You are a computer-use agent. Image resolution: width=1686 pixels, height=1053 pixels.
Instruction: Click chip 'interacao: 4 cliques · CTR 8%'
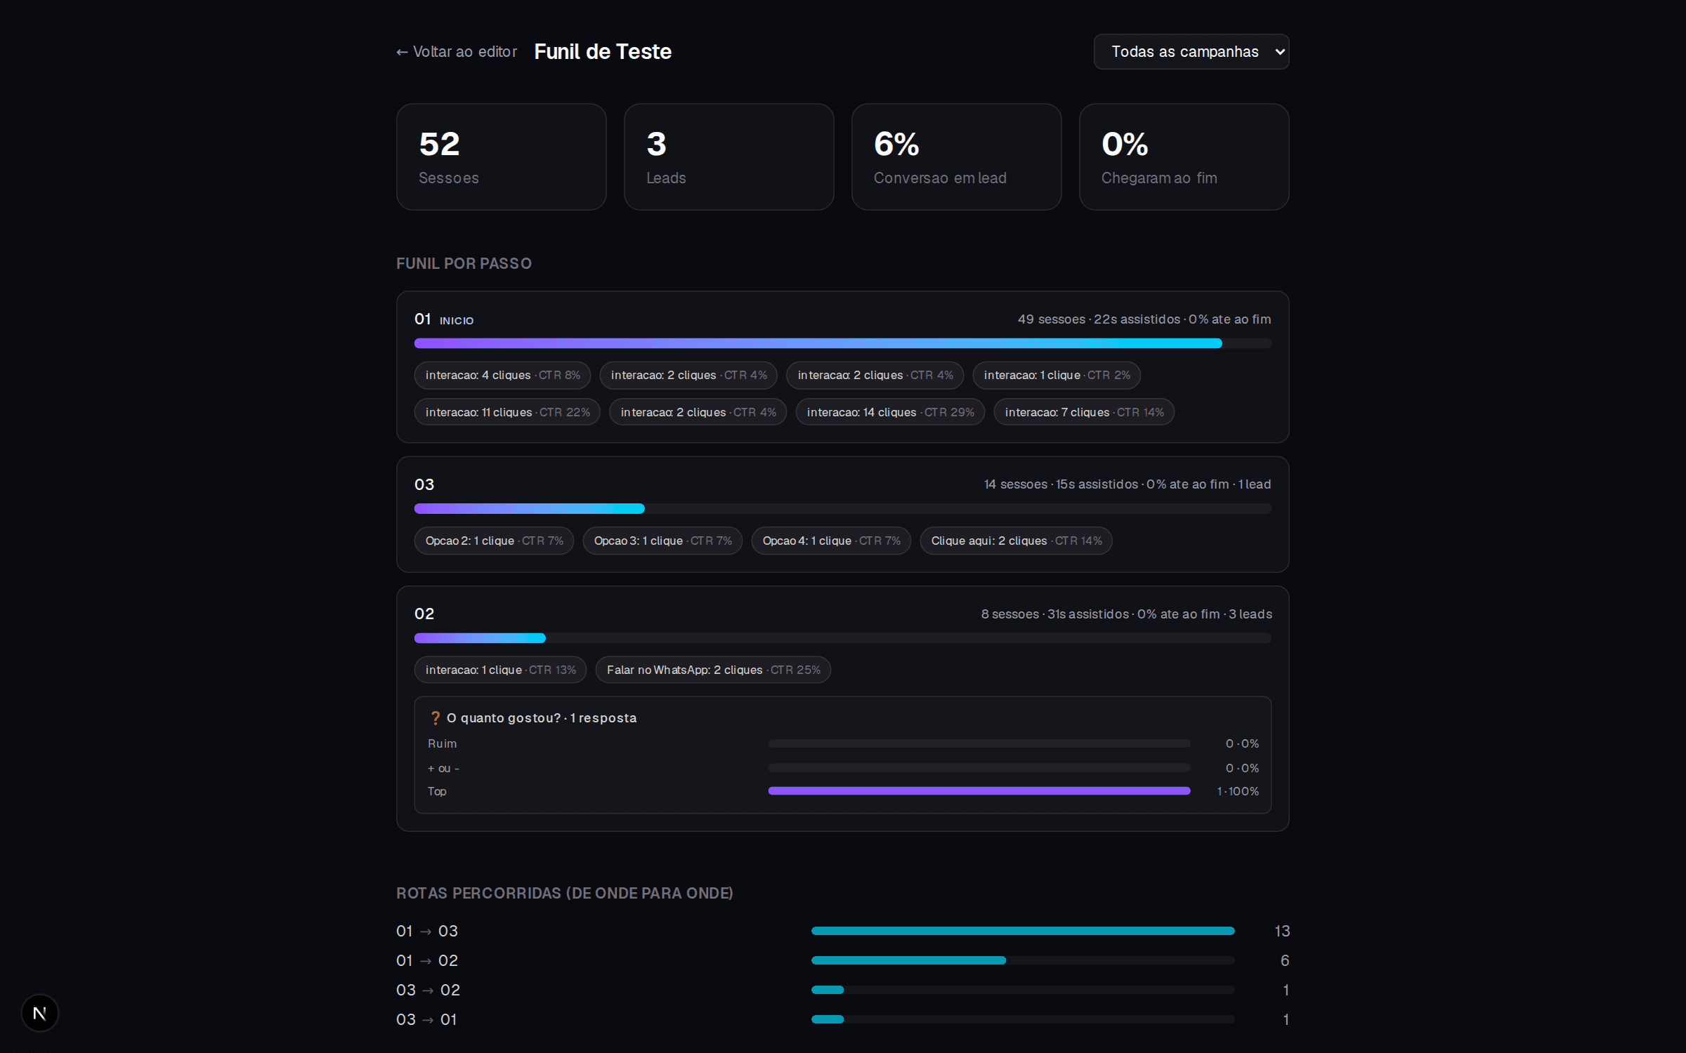coord(502,375)
